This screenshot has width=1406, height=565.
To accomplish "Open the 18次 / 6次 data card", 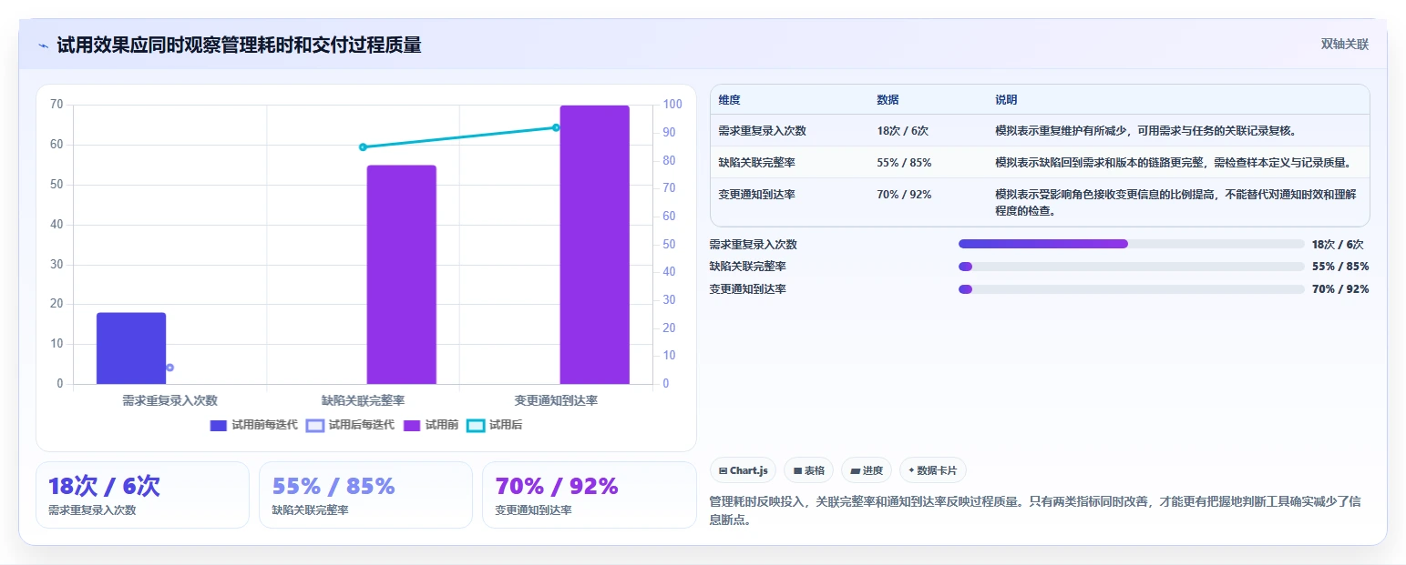I will pyautogui.click(x=142, y=495).
